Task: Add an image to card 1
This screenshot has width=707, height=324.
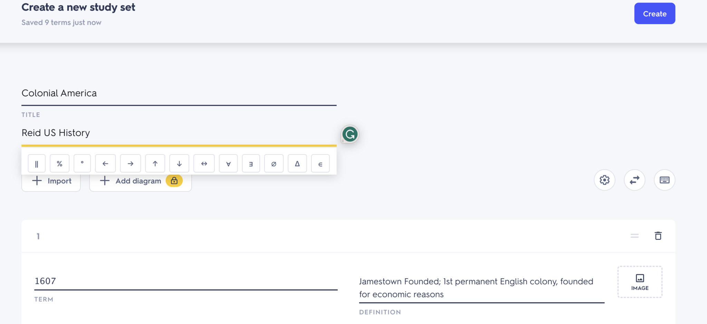Action: [x=640, y=282]
